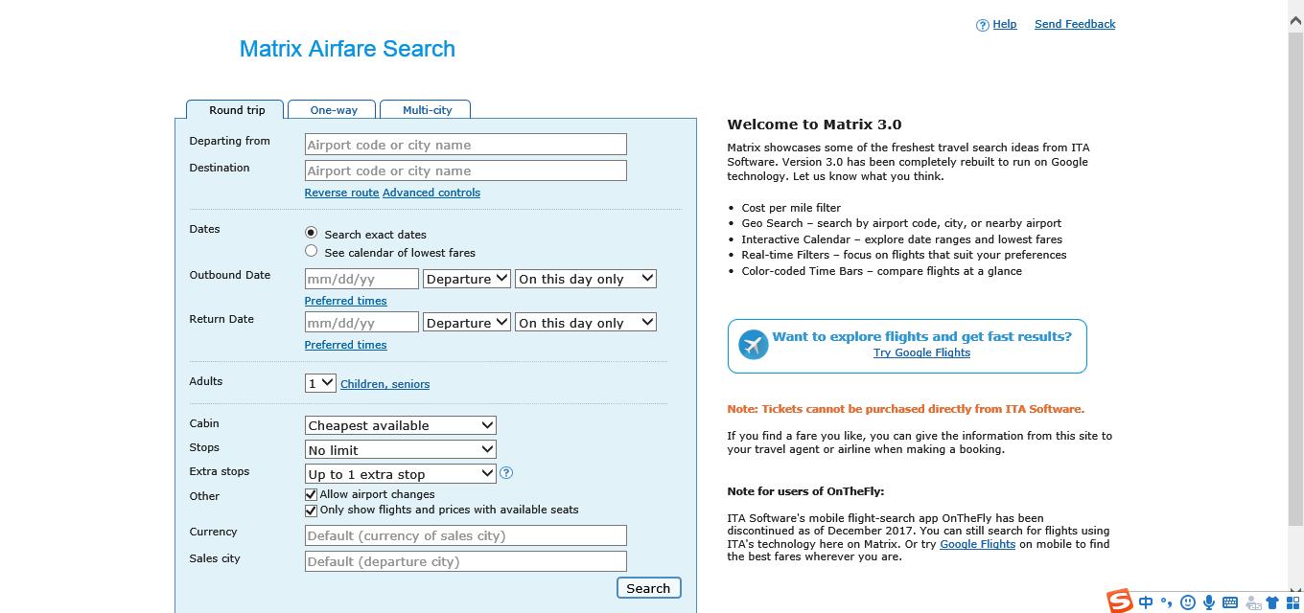Open the Sogou toolbox grid icon
Viewport: 1304px width, 613px height.
coord(1292,602)
